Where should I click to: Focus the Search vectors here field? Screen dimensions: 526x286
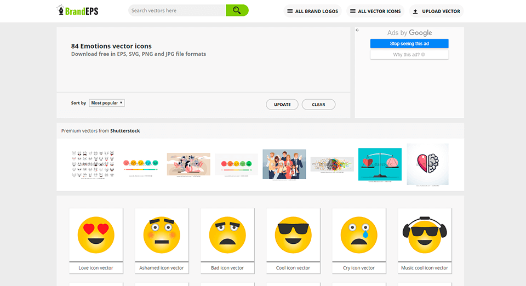pos(176,10)
